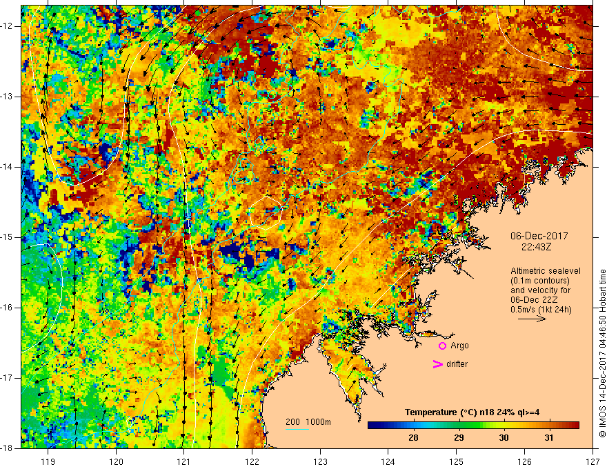Click the 'Temperature (°C) n18 24% ql>=4' title
Viewport: 607px width, 469px height.
pos(472,412)
